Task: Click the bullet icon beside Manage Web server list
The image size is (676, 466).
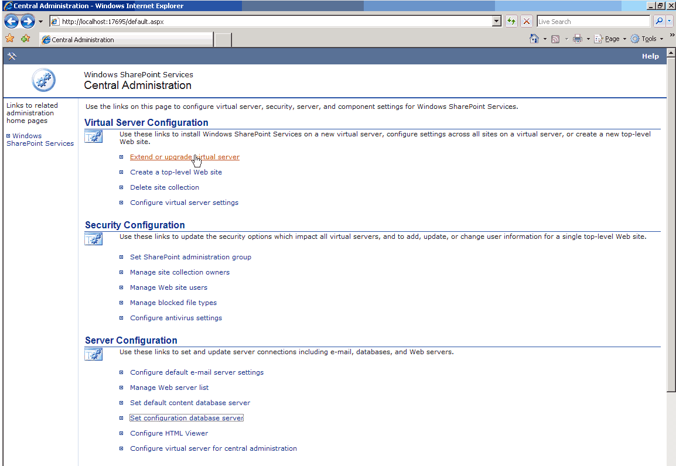Action: [121, 388]
